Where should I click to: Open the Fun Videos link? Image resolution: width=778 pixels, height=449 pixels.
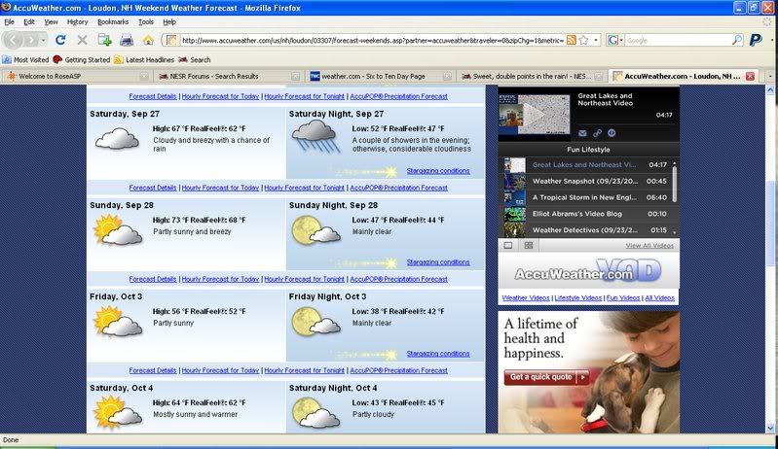(623, 298)
